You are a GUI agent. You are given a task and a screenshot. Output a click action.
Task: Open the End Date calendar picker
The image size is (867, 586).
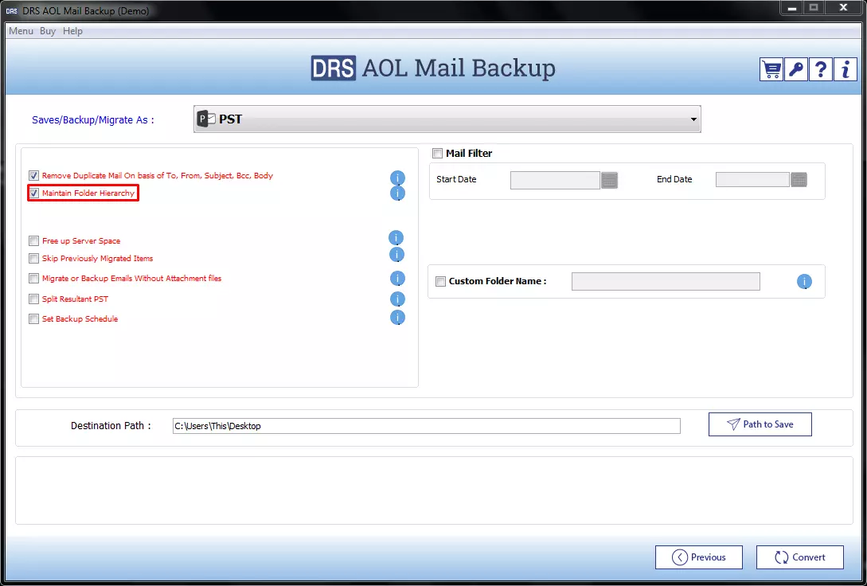tap(799, 180)
